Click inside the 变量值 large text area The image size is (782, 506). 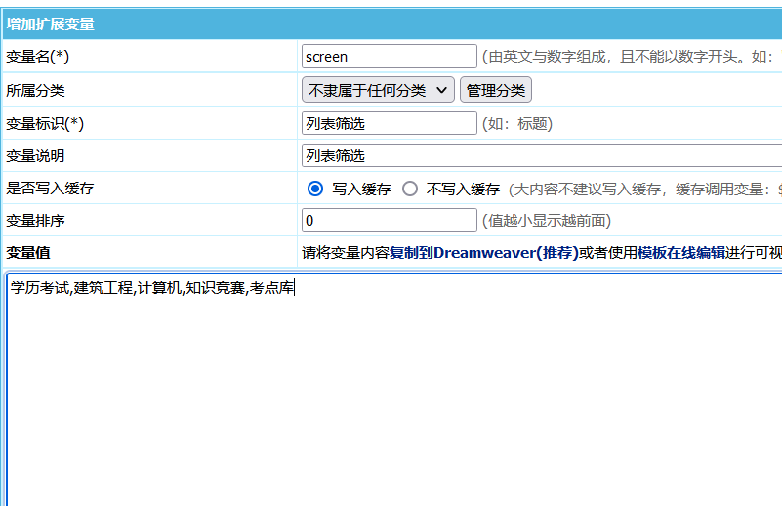(x=391, y=391)
